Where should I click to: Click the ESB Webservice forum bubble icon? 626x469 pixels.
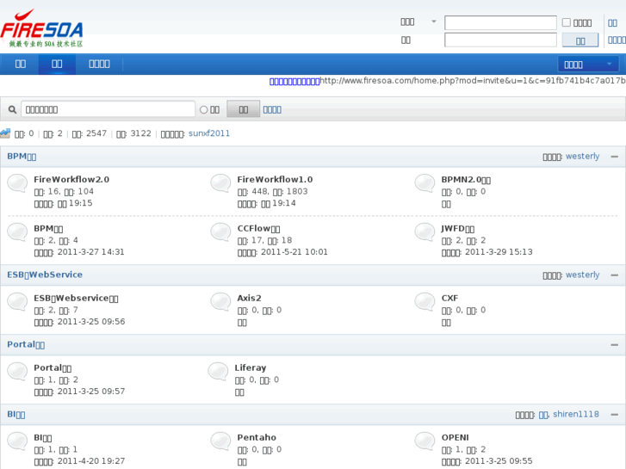coord(17,302)
